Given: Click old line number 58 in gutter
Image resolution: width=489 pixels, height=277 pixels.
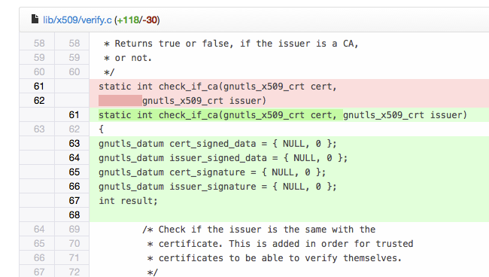Looking at the screenshot, I should pyautogui.click(x=39, y=44).
